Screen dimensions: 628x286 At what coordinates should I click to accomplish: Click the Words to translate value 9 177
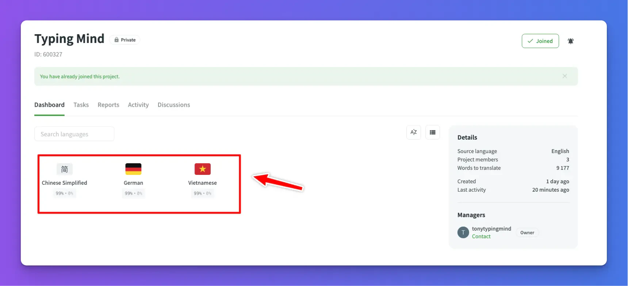(563, 168)
